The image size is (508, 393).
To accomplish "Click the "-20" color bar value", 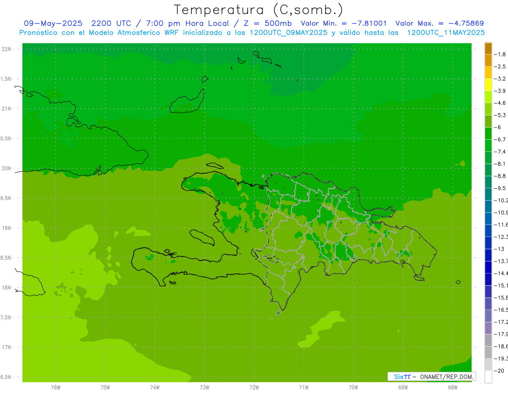I will [500, 371].
